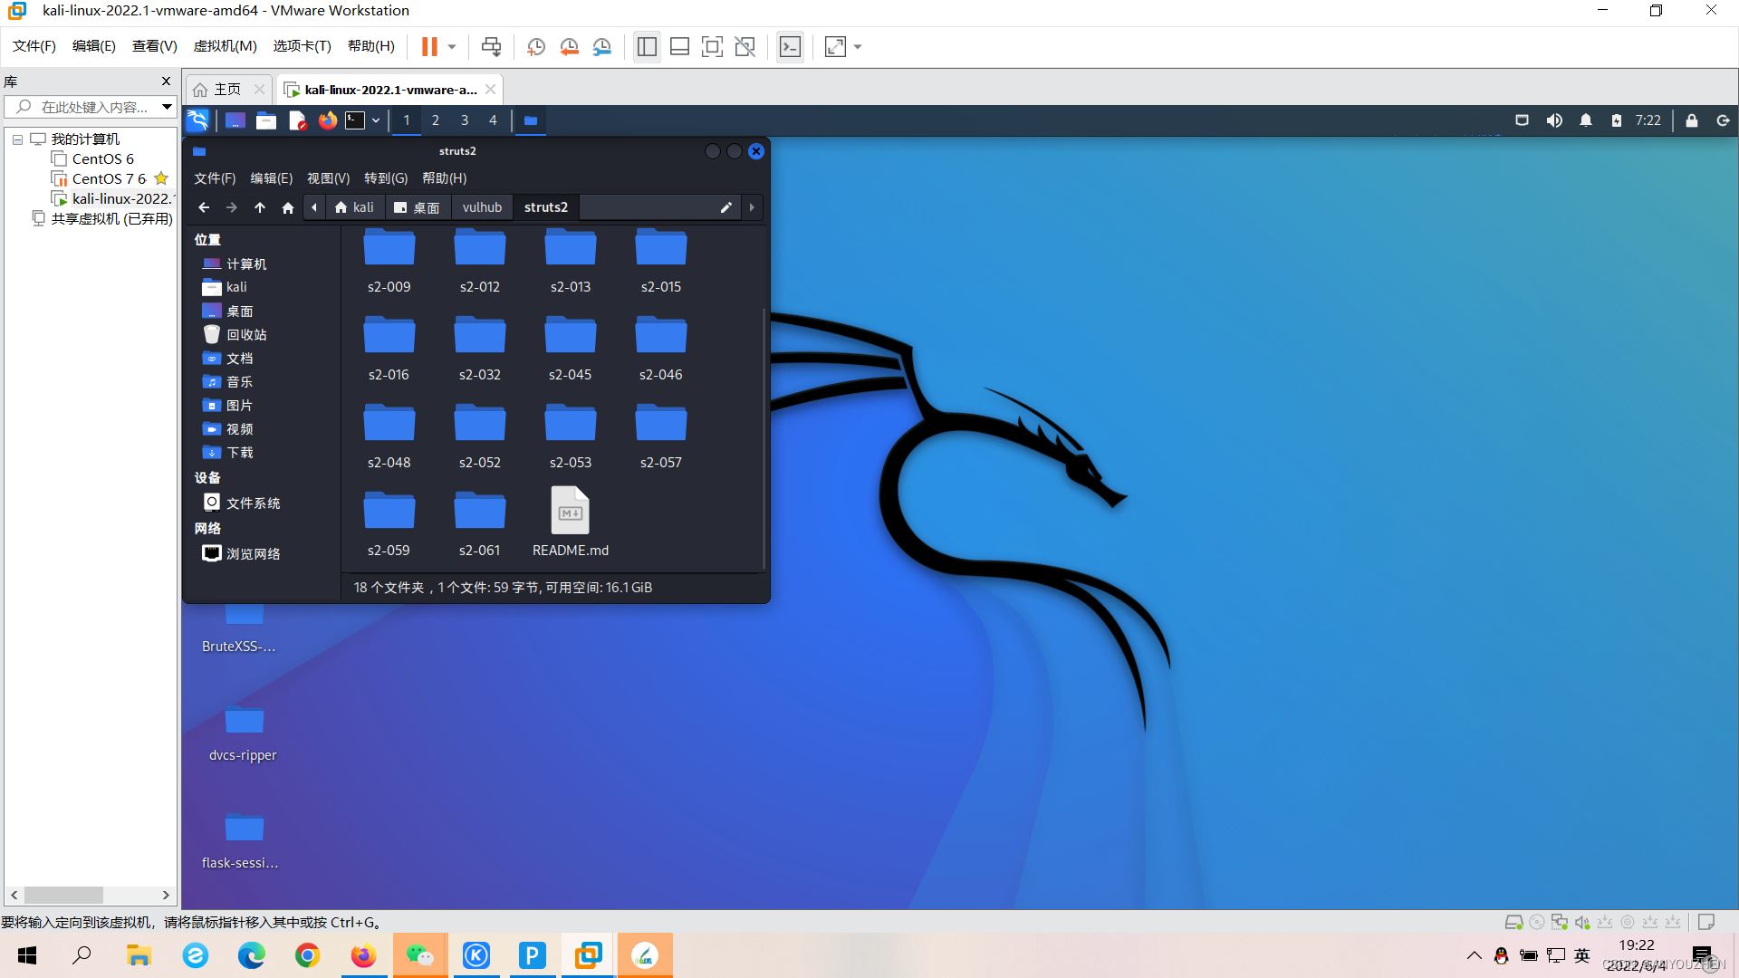Launch the terminal emulator in Kali panel

pos(355,120)
